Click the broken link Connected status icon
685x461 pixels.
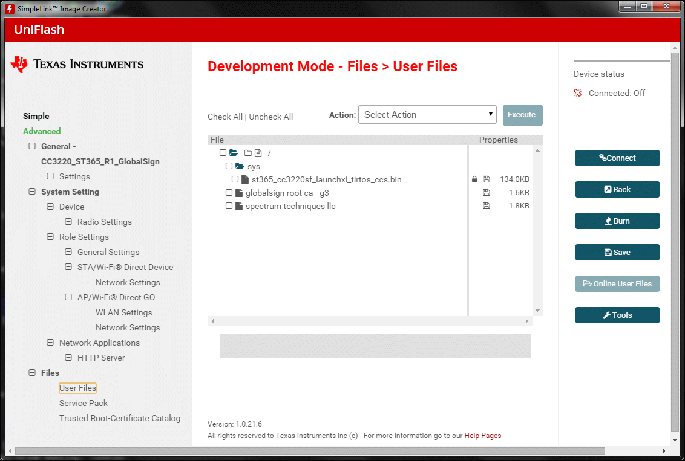[577, 93]
